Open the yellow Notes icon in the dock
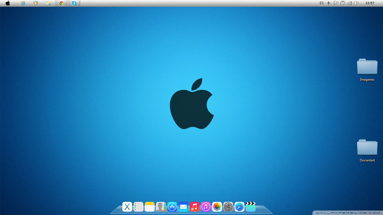 [x=150, y=207]
